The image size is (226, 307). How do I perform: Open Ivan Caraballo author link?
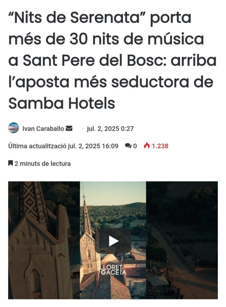coord(43,129)
